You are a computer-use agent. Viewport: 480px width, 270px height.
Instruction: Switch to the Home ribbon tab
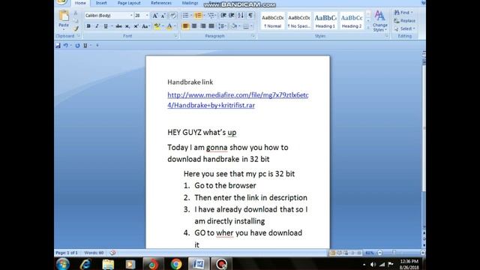[80, 3]
